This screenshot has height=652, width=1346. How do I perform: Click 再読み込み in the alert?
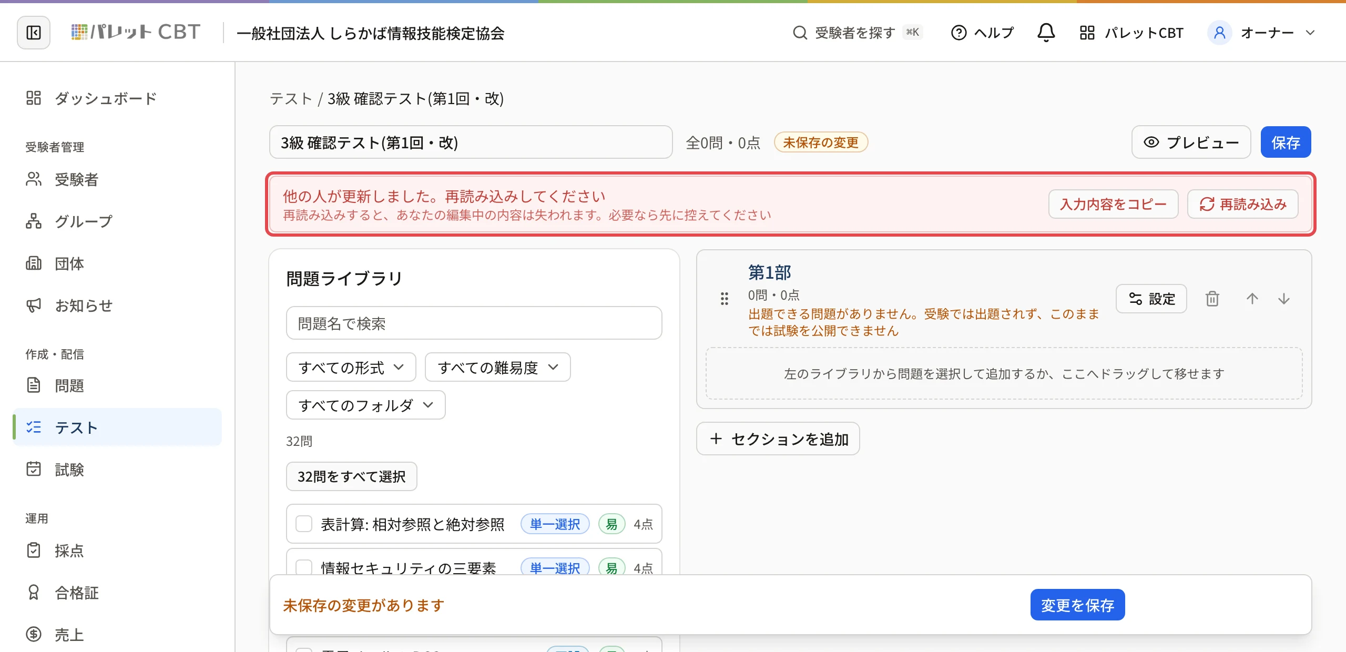[1243, 204]
